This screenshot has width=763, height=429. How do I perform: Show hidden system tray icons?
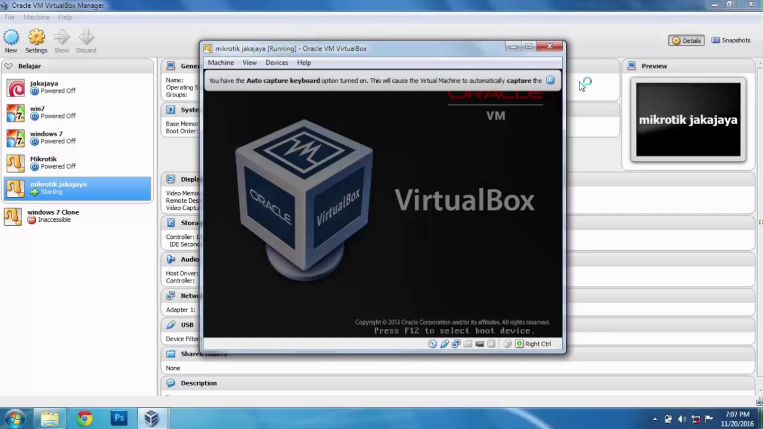(x=655, y=419)
